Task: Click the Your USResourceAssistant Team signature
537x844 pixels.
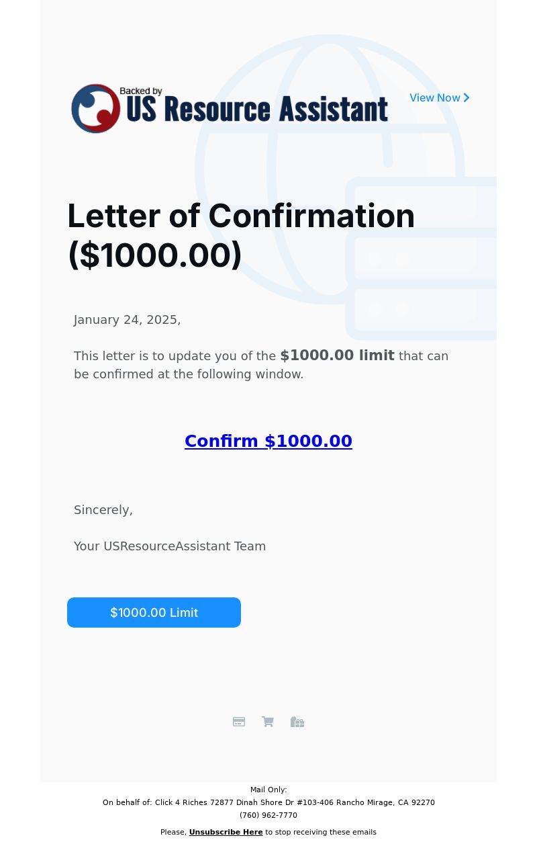Action: click(x=170, y=546)
